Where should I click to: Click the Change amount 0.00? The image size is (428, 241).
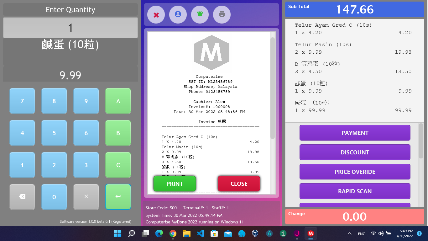pyautogui.click(x=354, y=217)
